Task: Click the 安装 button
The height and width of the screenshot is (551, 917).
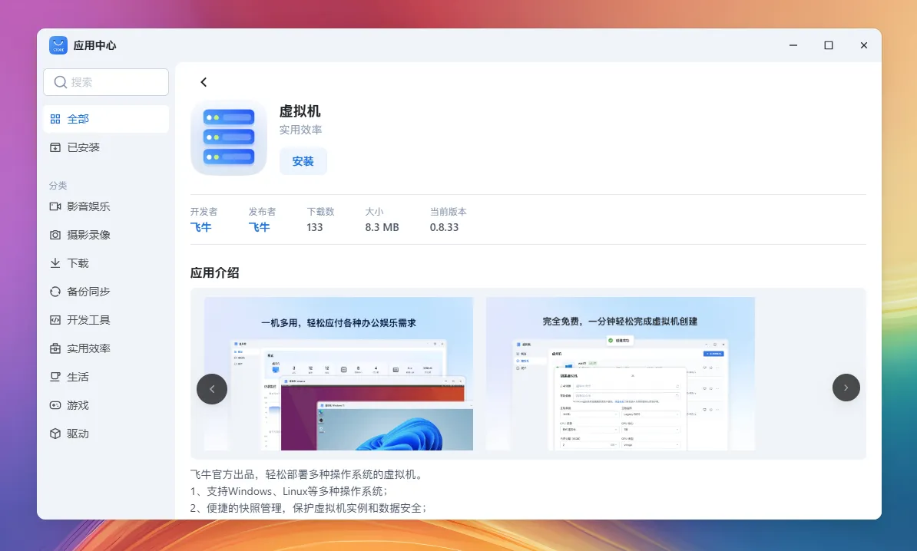Action: [303, 161]
